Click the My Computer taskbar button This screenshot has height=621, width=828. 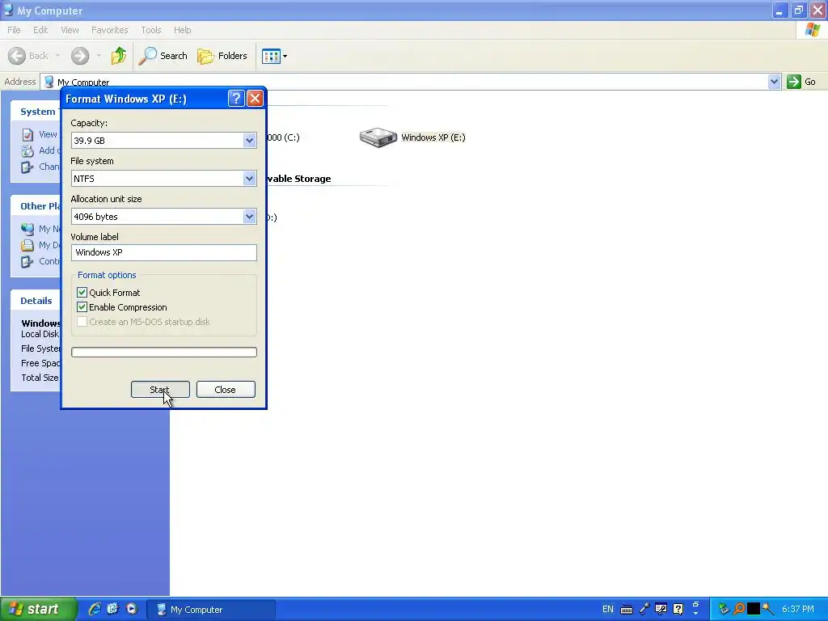pyautogui.click(x=210, y=610)
